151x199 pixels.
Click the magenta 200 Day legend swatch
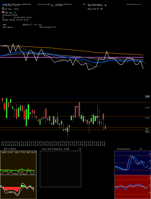coord(3,12)
